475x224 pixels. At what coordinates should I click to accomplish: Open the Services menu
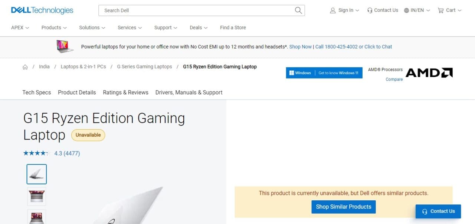click(130, 27)
